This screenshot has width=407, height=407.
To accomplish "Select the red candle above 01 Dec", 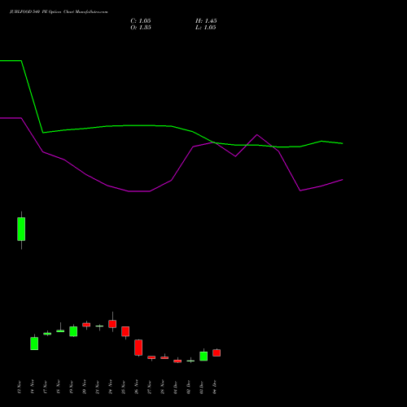I will pos(177,361).
